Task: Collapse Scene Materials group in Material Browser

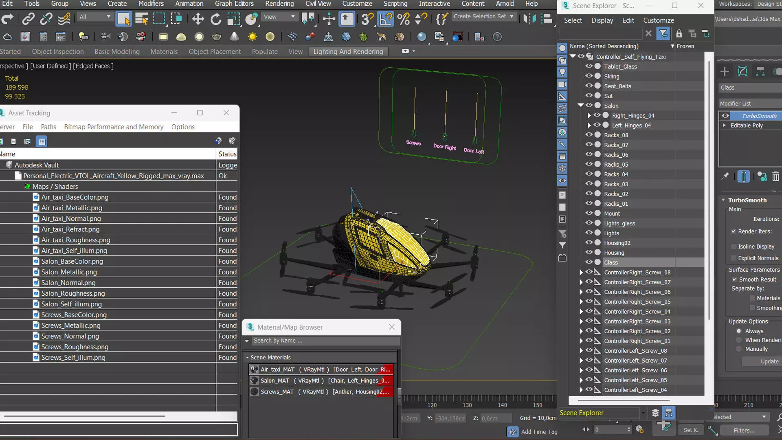Action: pyautogui.click(x=247, y=357)
